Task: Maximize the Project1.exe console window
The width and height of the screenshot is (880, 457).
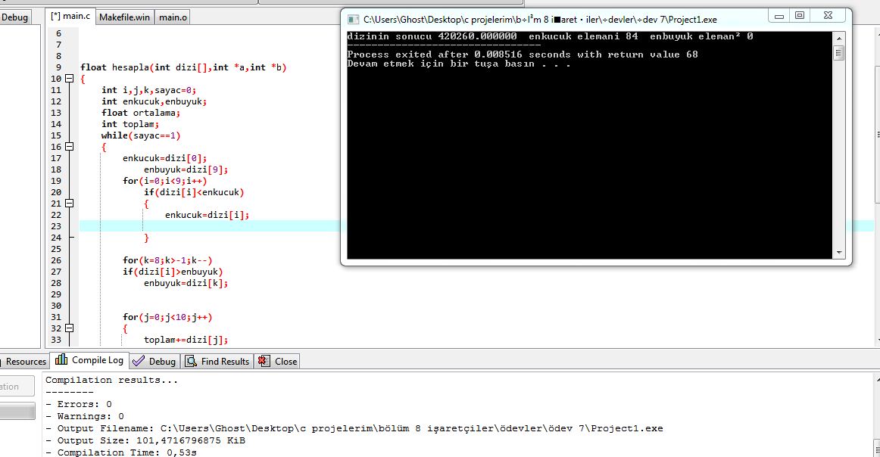Action: [x=800, y=16]
